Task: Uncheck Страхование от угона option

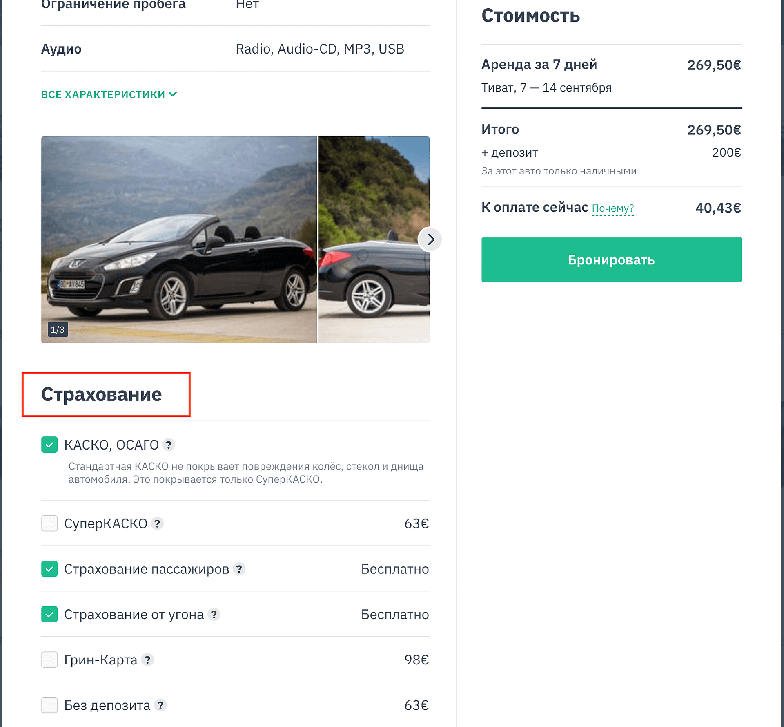Action: [49, 614]
